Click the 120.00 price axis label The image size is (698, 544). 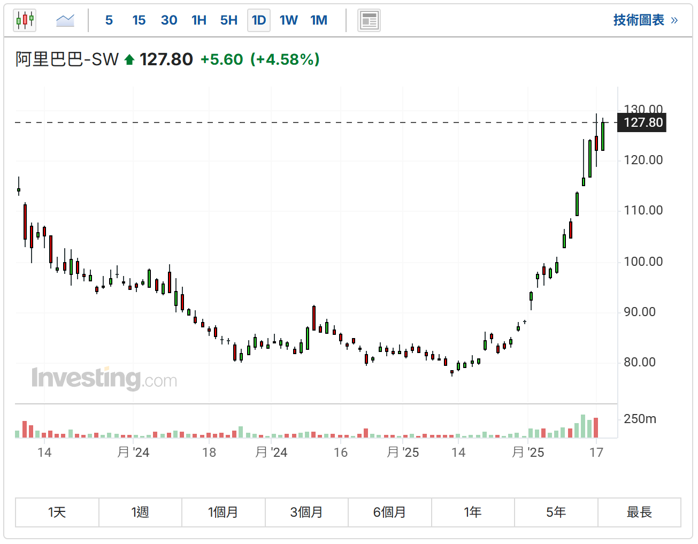click(643, 160)
